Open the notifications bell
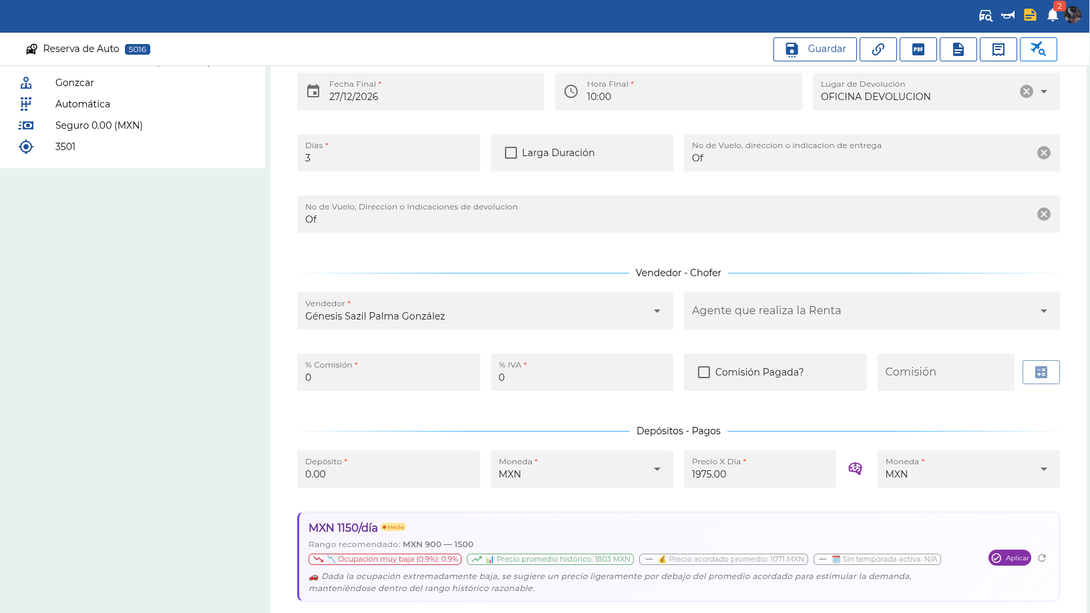The width and height of the screenshot is (1090, 613). [x=1053, y=15]
